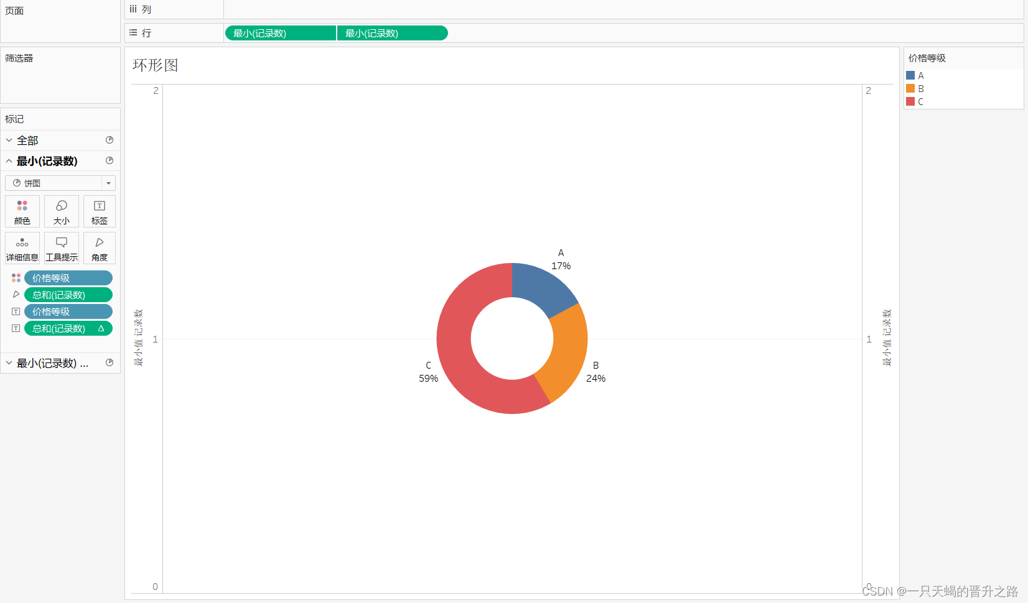Click legend color swatch for A

[x=910, y=75]
